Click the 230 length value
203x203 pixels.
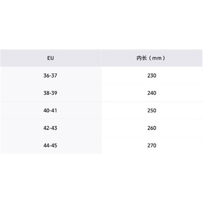[152, 76]
